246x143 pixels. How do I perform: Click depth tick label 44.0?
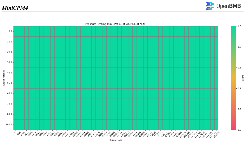pyautogui.click(x=10, y=73)
